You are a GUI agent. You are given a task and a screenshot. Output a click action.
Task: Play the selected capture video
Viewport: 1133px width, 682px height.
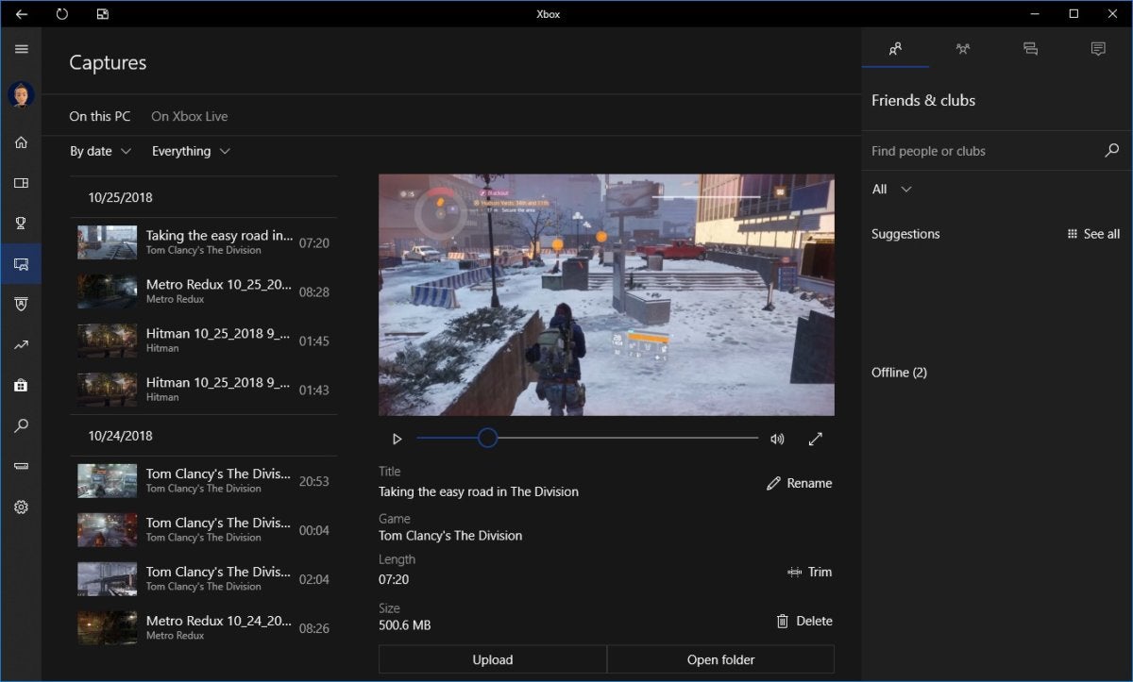tap(397, 439)
